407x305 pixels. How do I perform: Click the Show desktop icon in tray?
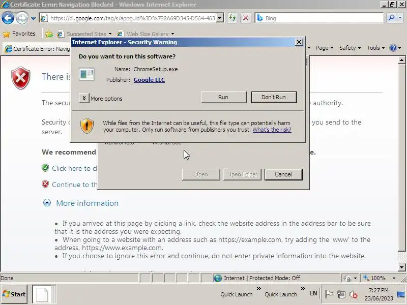(401, 294)
